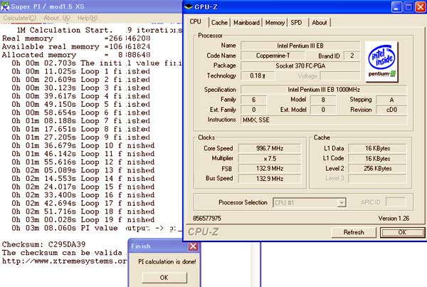The image size is (427, 287).
Task: Click the Allocated memory line
Action: click(76, 55)
